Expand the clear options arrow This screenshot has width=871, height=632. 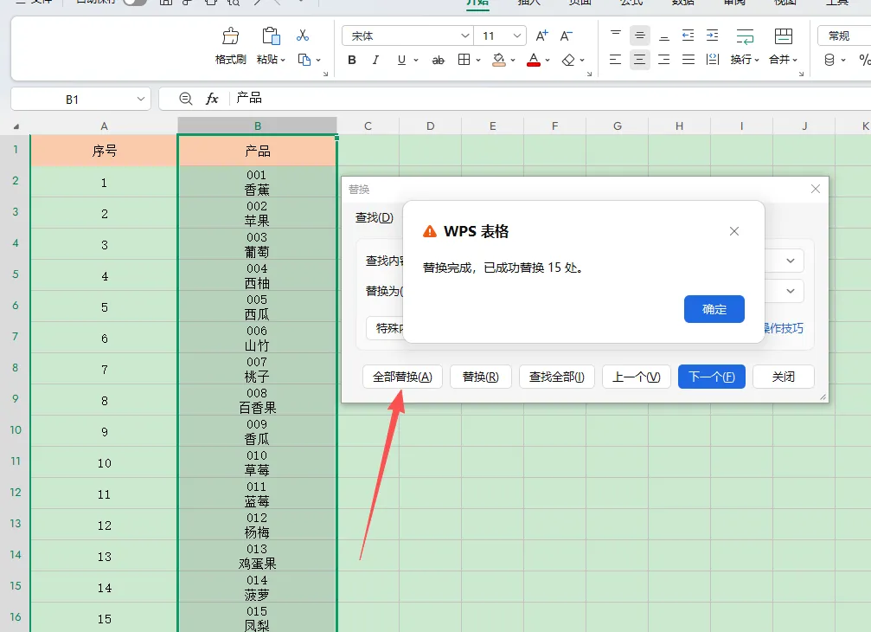pyautogui.click(x=582, y=60)
